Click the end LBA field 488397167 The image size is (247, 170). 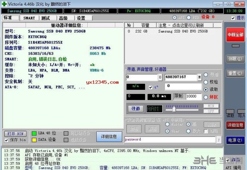[181, 77]
